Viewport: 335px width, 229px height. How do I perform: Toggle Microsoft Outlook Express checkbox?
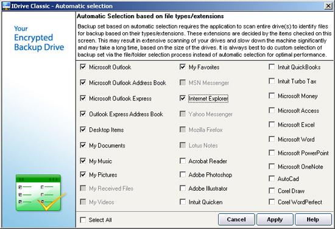pos(83,98)
